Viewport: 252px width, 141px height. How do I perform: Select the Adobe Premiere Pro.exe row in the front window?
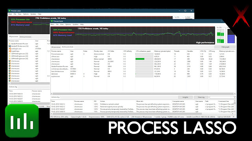point(143,66)
